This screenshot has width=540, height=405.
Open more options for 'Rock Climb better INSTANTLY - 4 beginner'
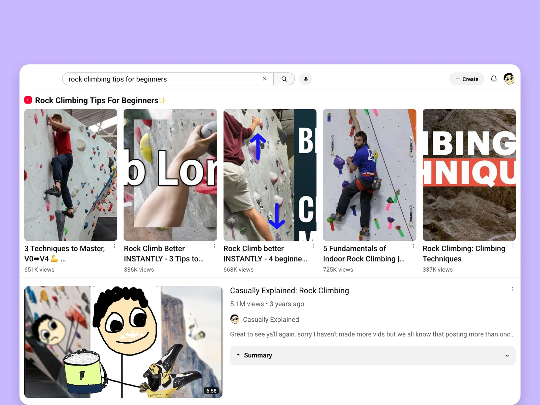314,246
